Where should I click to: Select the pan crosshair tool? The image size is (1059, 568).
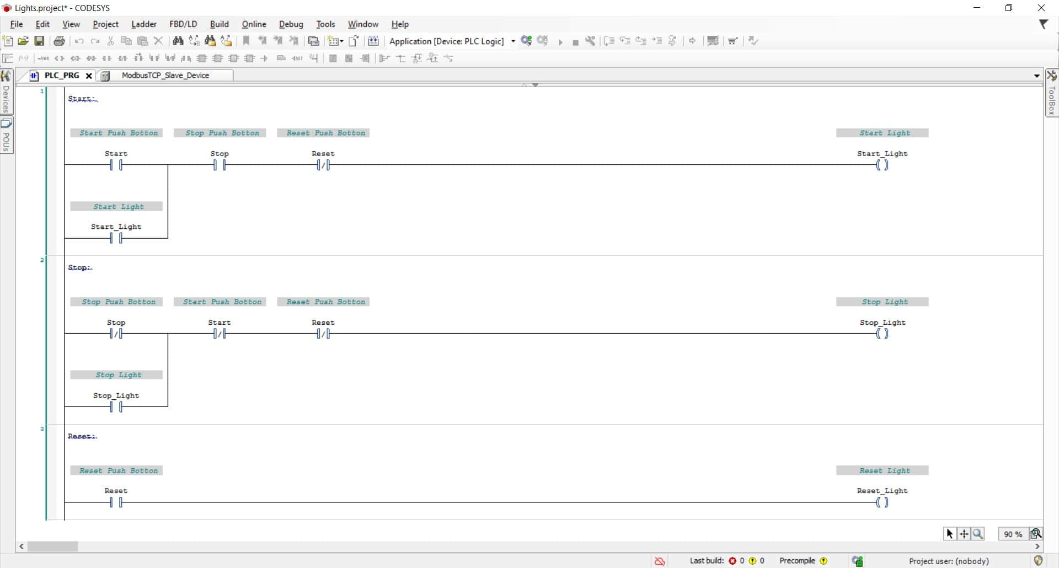(x=964, y=534)
